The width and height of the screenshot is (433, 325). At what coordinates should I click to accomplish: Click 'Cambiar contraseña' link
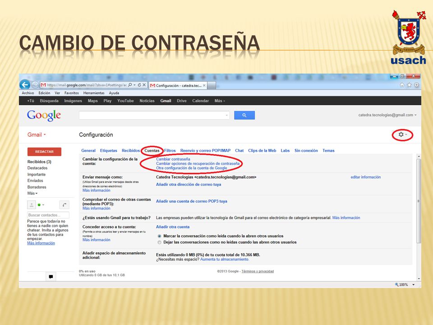(x=173, y=159)
